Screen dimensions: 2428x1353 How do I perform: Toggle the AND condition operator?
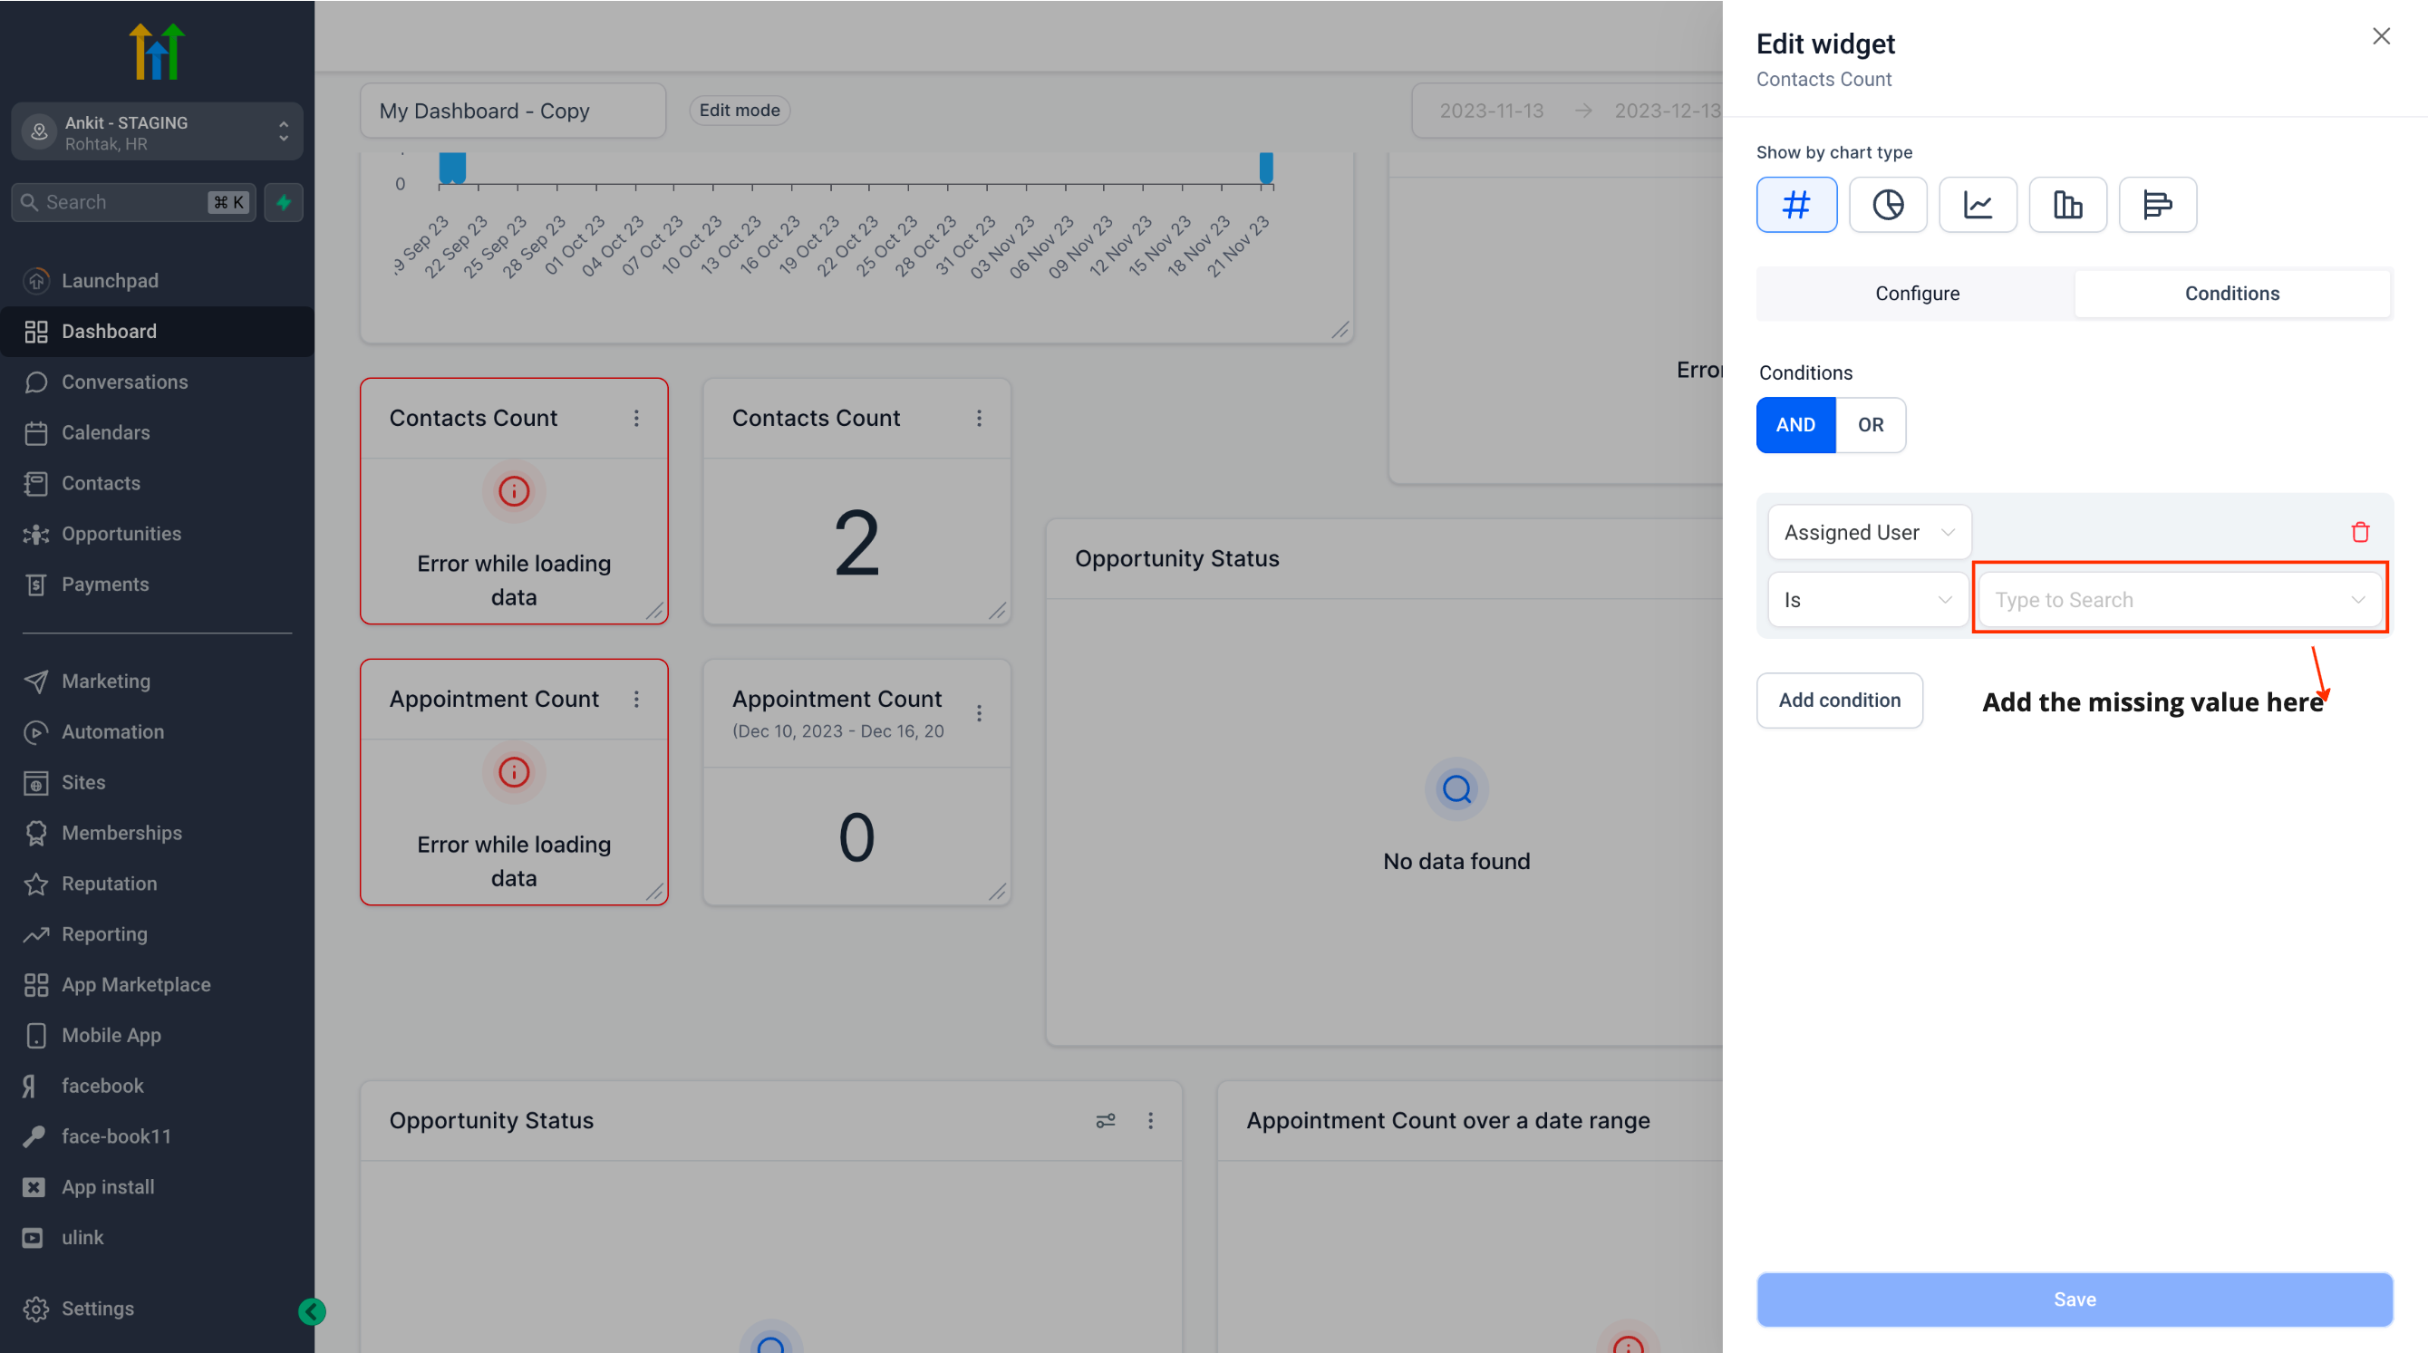pyautogui.click(x=1794, y=425)
